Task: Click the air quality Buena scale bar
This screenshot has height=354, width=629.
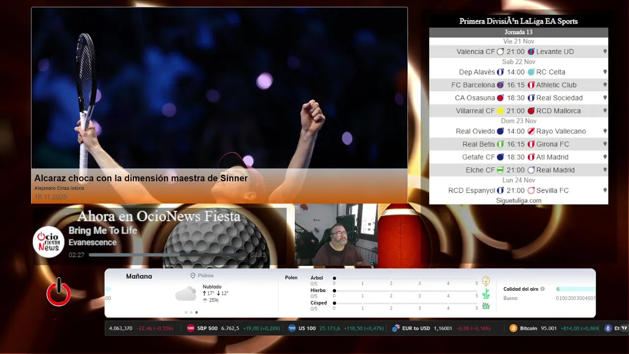Action: click(x=575, y=289)
